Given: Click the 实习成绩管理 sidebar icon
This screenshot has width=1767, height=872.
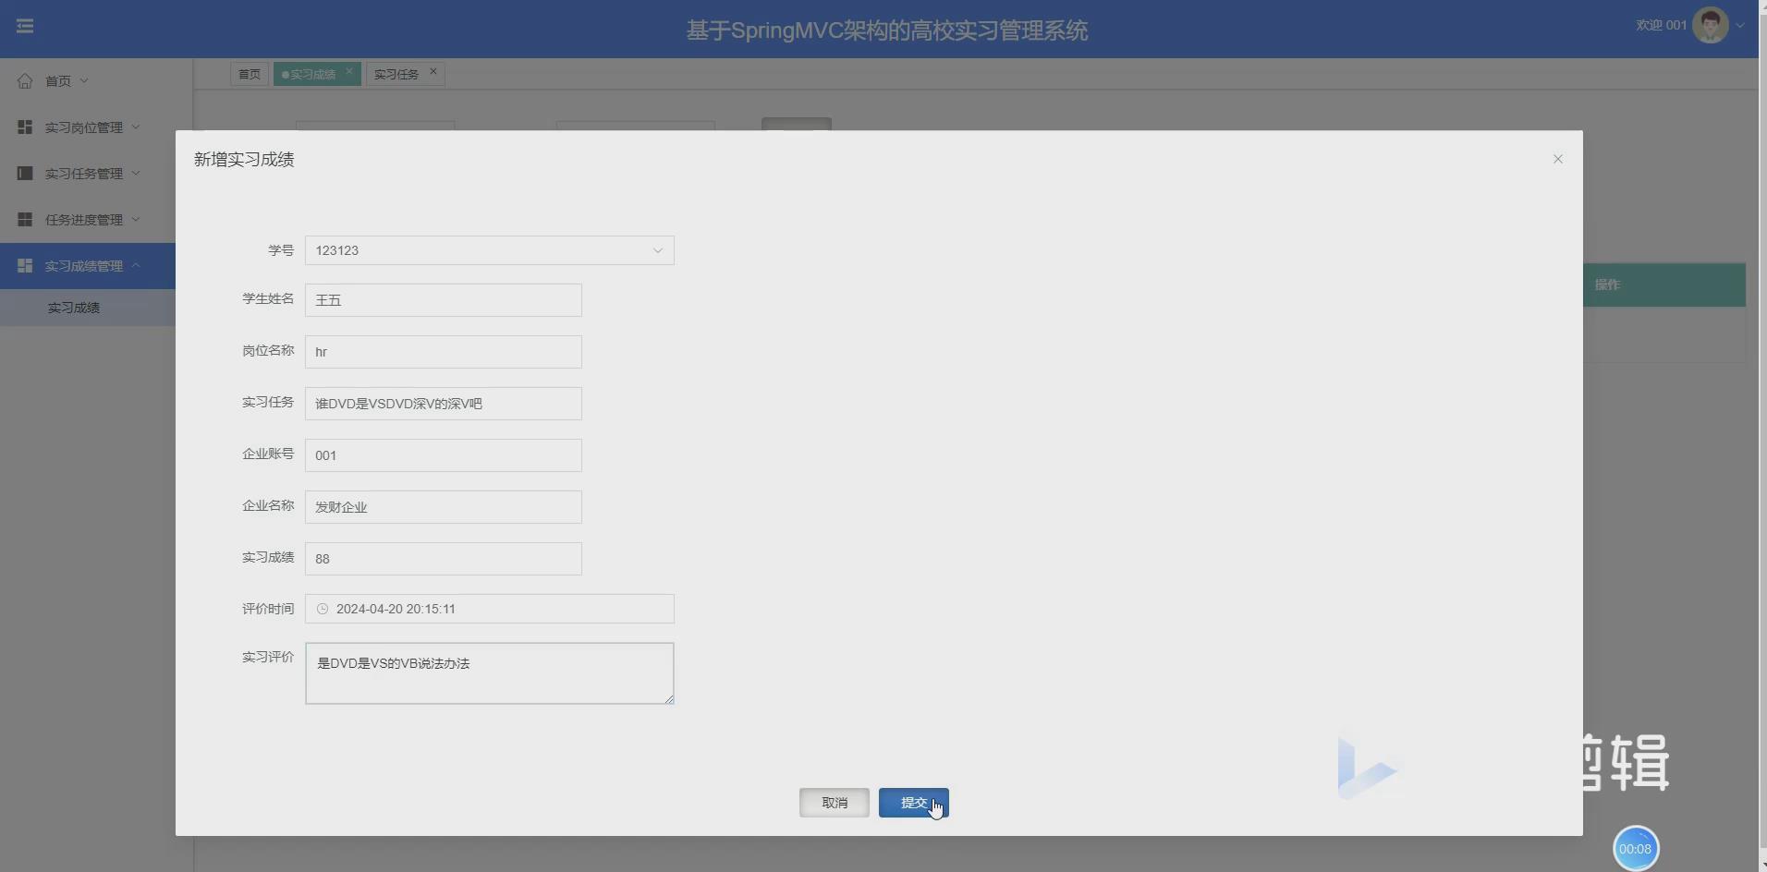Looking at the screenshot, I should point(24,266).
